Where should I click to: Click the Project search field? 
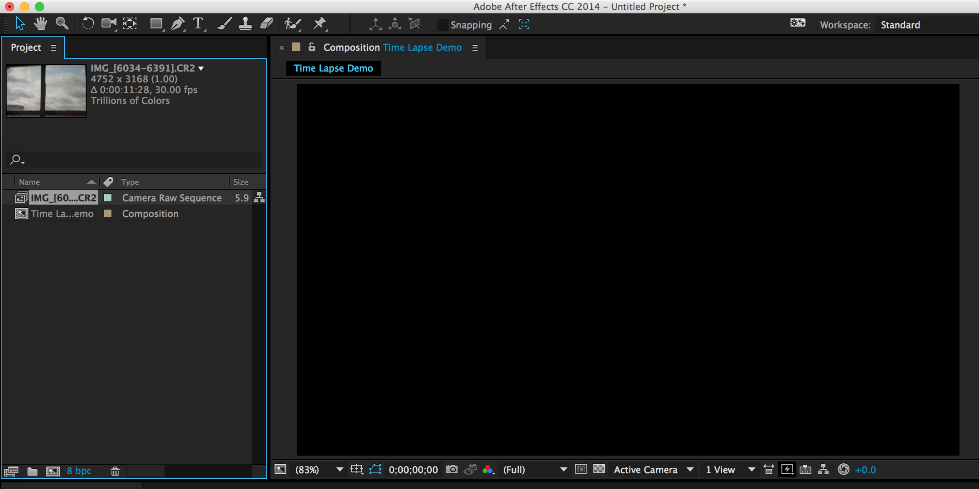coord(135,159)
